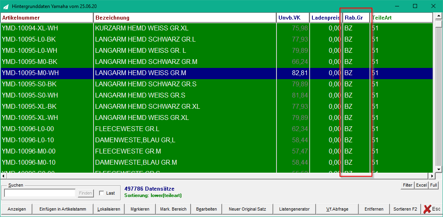Click the Entfernen button
Screen dimensions: 443x217
pos(374,209)
